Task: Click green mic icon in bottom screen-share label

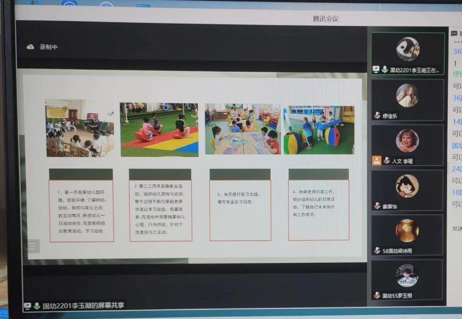Action: [37, 306]
